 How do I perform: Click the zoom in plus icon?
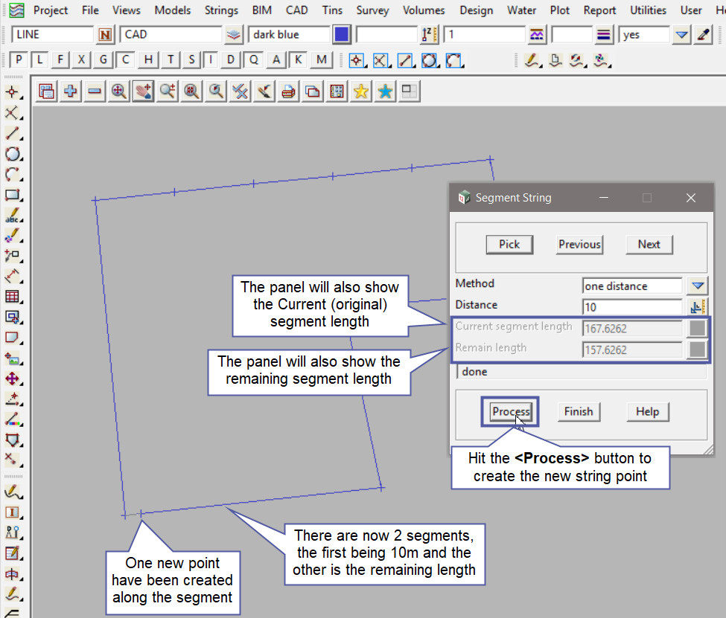(x=71, y=91)
